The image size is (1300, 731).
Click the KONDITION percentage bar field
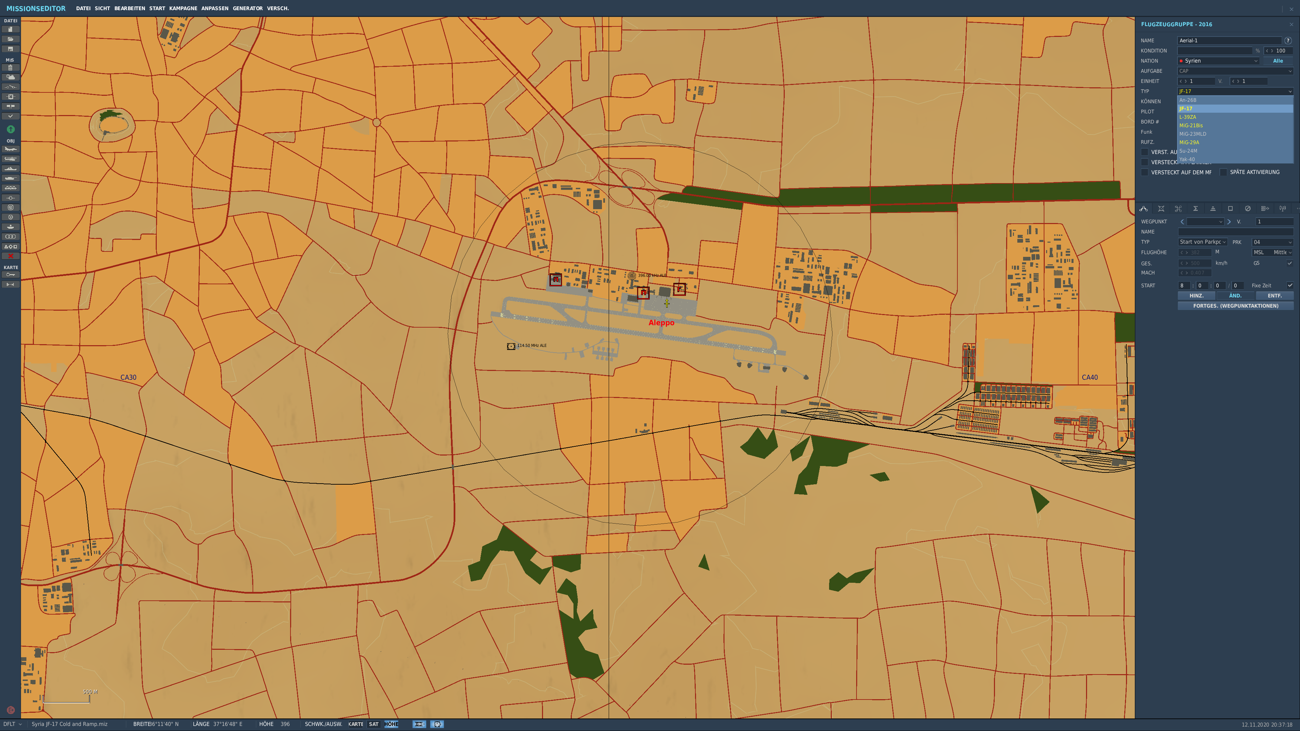pyautogui.click(x=1215, y=51)
